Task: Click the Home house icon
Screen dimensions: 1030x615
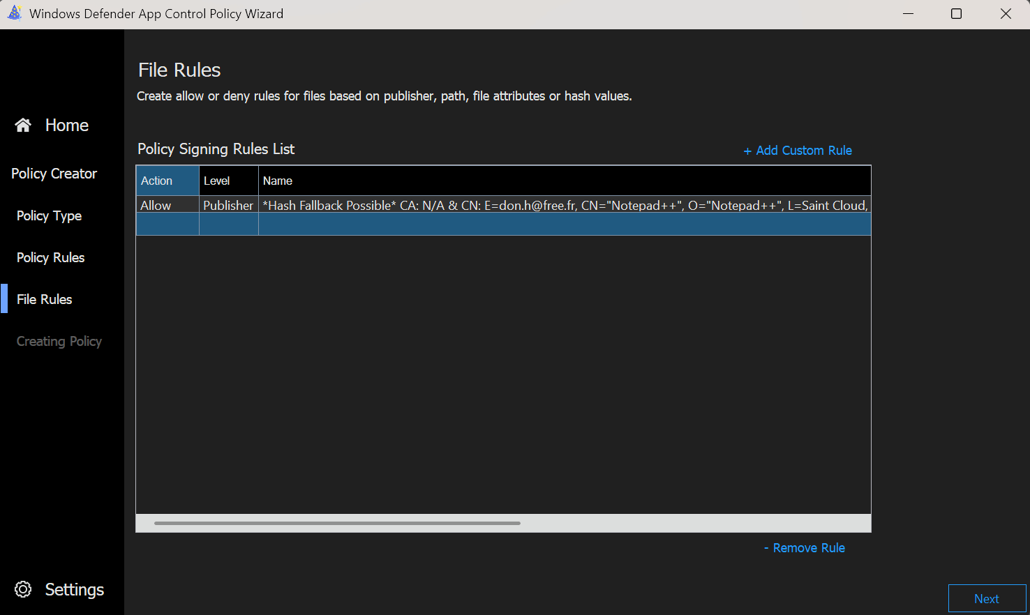Action: [x=23, y=125]
